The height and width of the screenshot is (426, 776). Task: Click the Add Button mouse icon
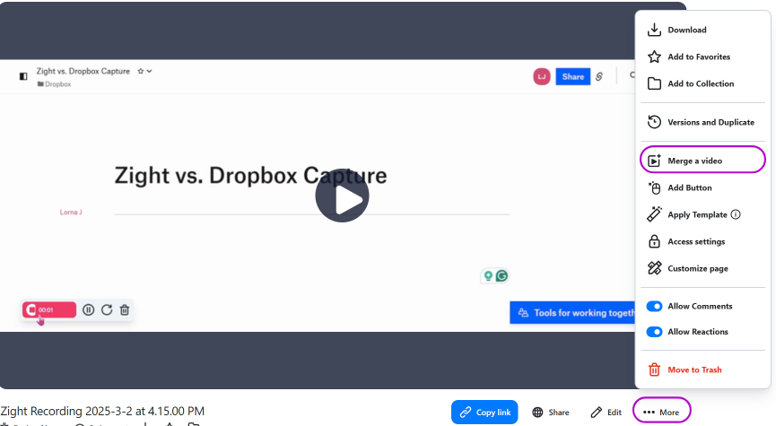654,187
